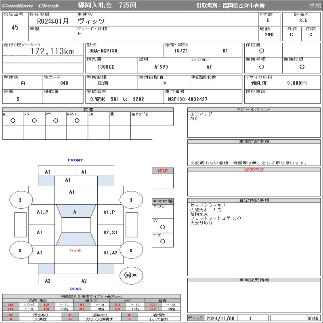
Task: Select the bottom-left tire circle marked 3
Action: tap(20, 250)
